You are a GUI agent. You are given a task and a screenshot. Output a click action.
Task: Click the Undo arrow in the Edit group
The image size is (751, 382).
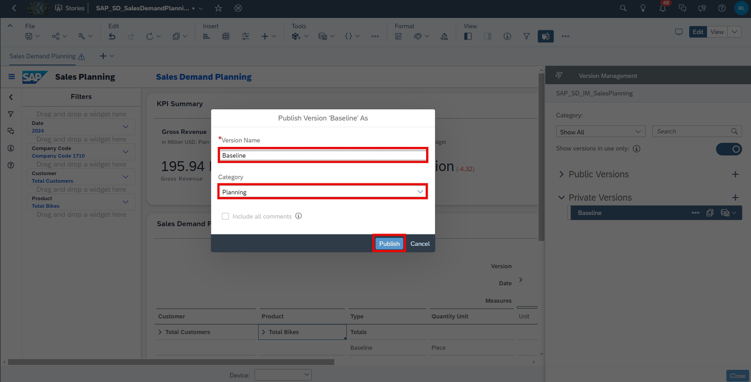(112, 36)
